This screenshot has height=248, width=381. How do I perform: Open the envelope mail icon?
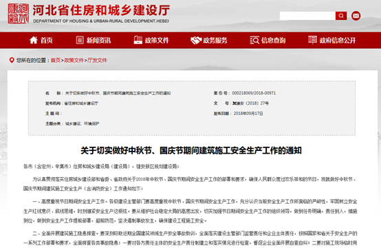coord(356,16)
